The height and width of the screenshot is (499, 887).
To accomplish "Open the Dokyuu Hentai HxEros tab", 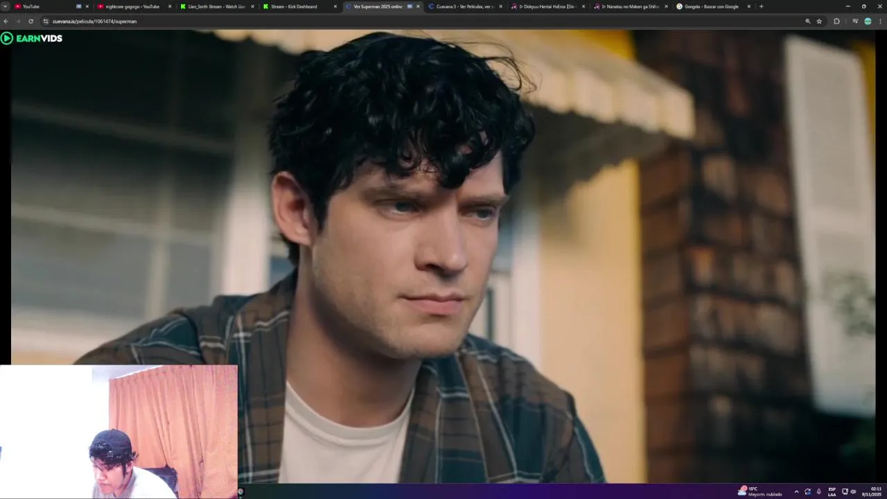I will (547, 6).
